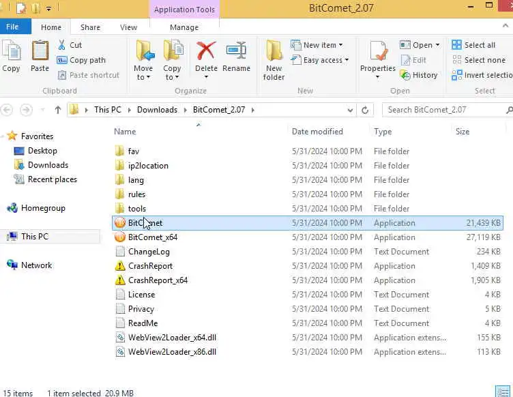This screenshot has width=513, height=397.
Task: Click the Paste clipboard icon
Action: coord(40,56)
